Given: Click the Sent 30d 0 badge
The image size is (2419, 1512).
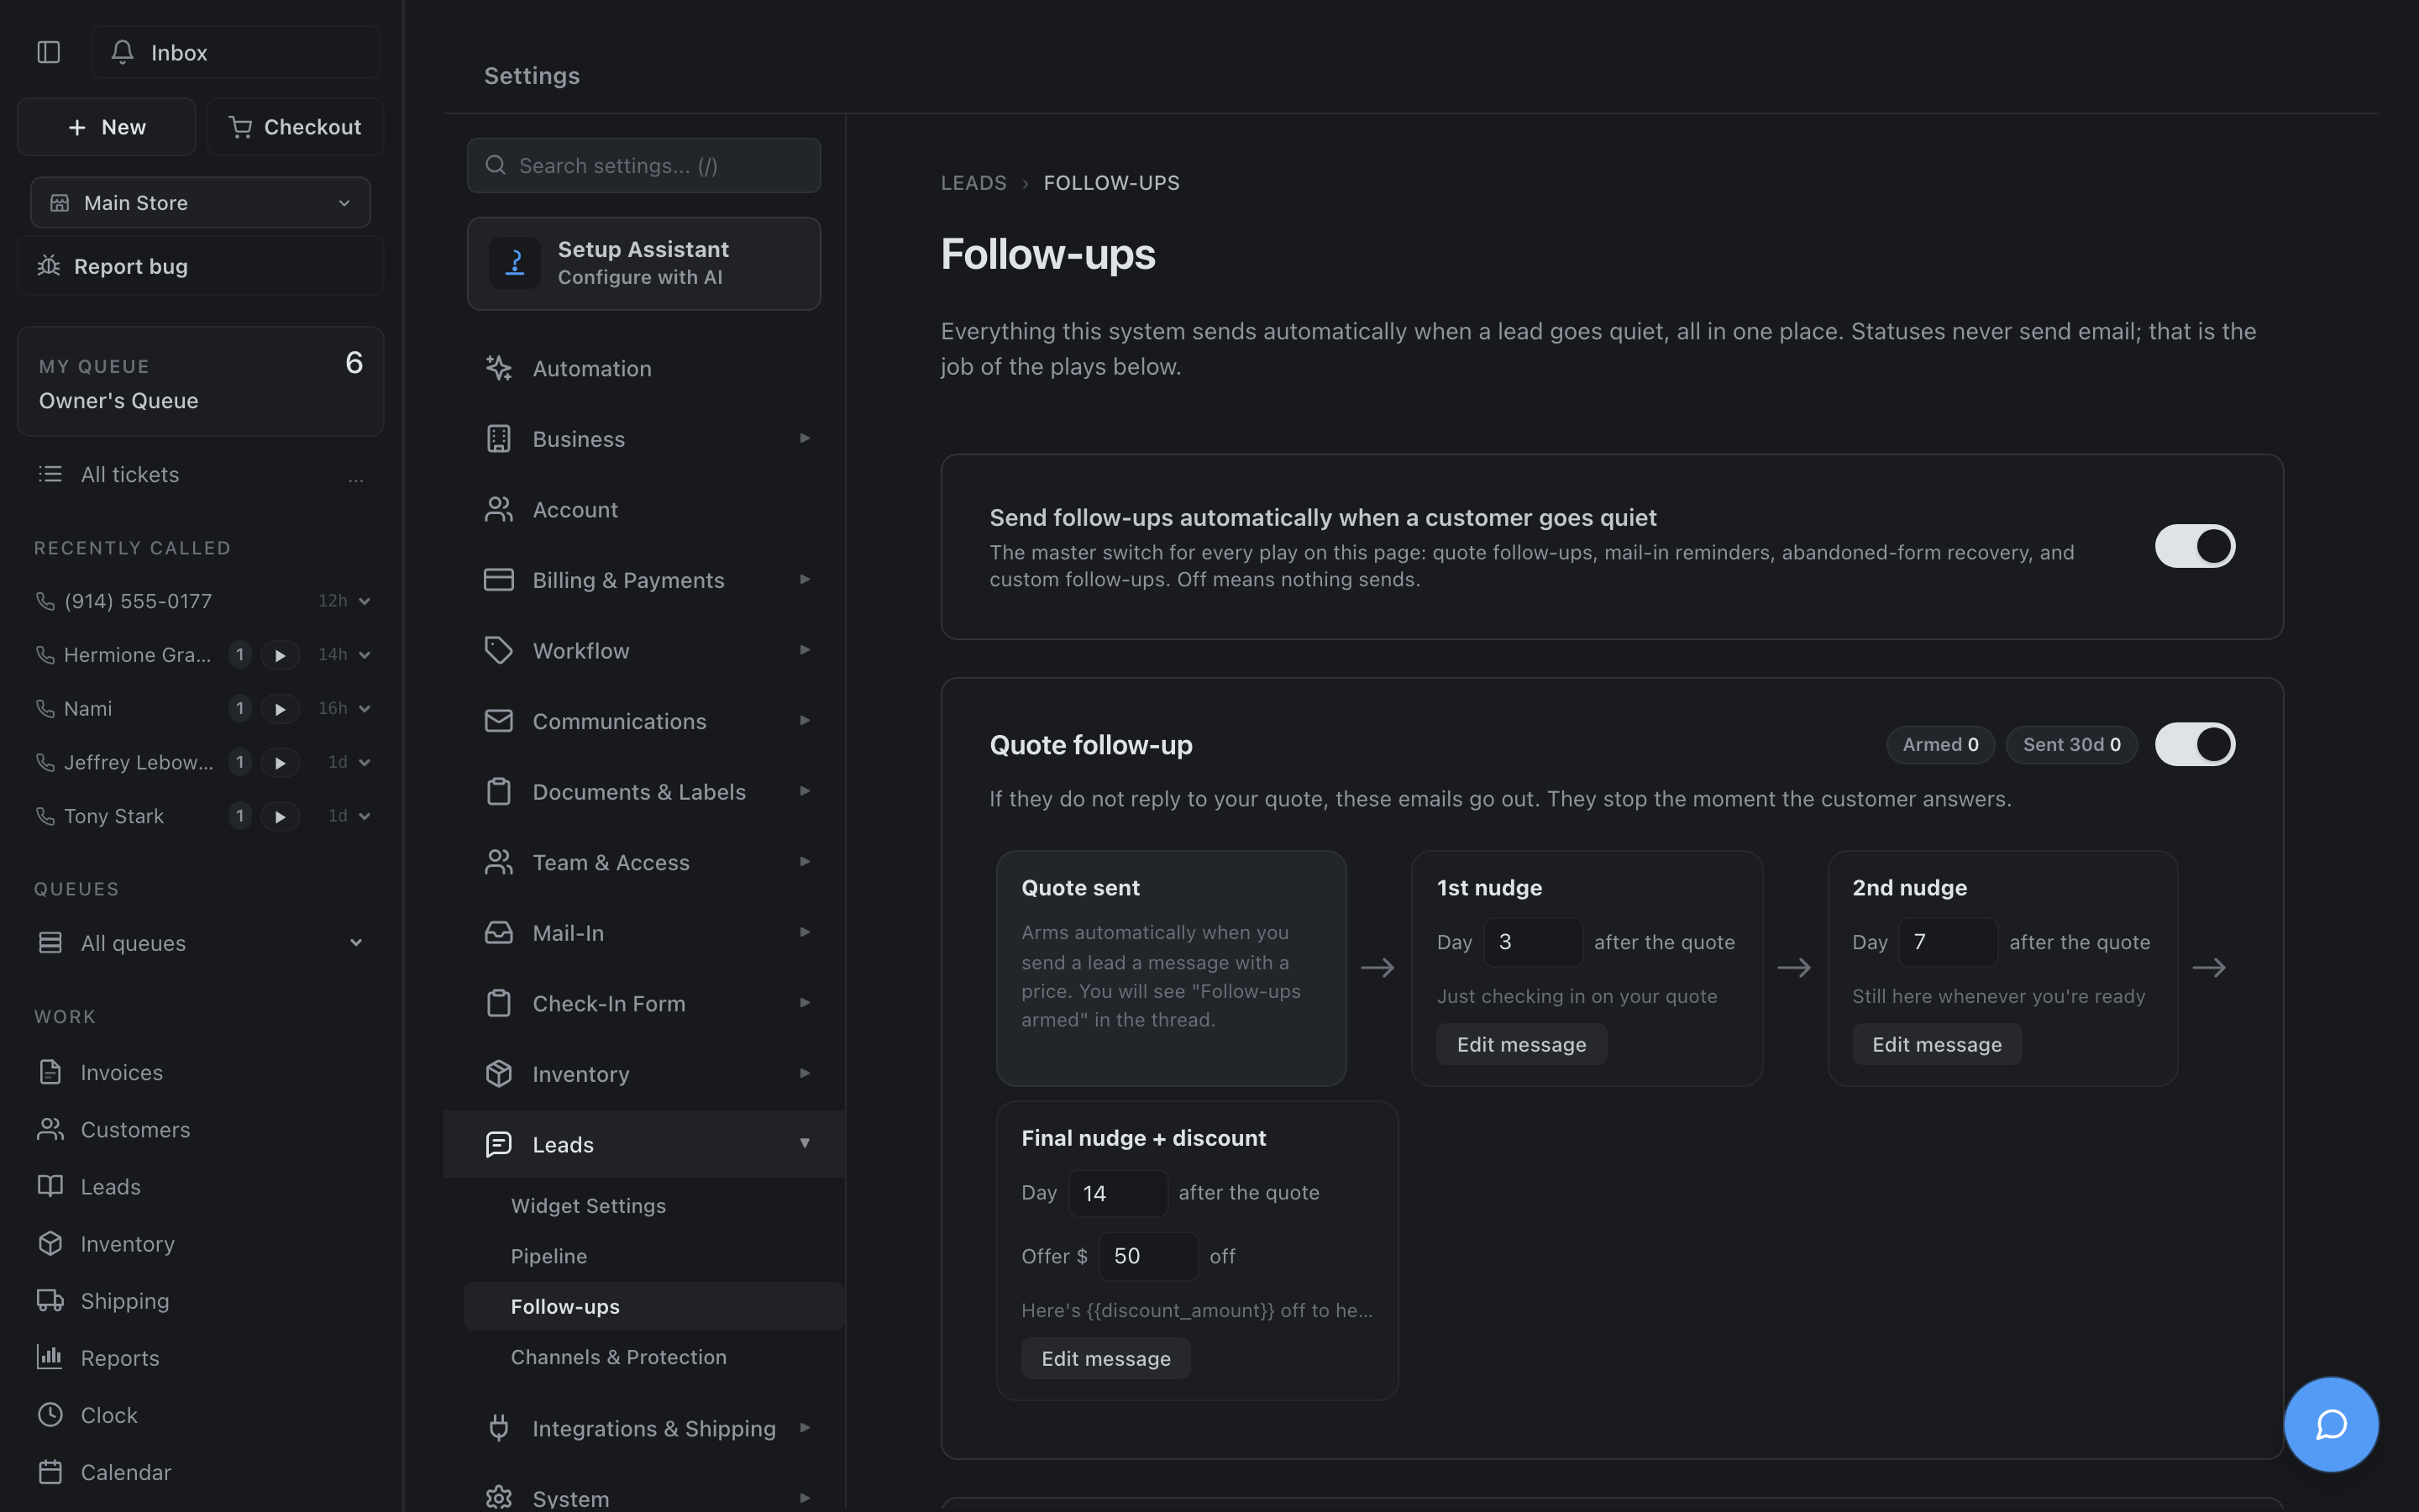Looking at the screenshot, I should coord(2071,744).
